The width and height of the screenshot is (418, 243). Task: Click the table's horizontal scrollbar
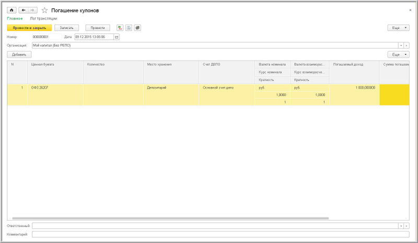click(170, 218)
